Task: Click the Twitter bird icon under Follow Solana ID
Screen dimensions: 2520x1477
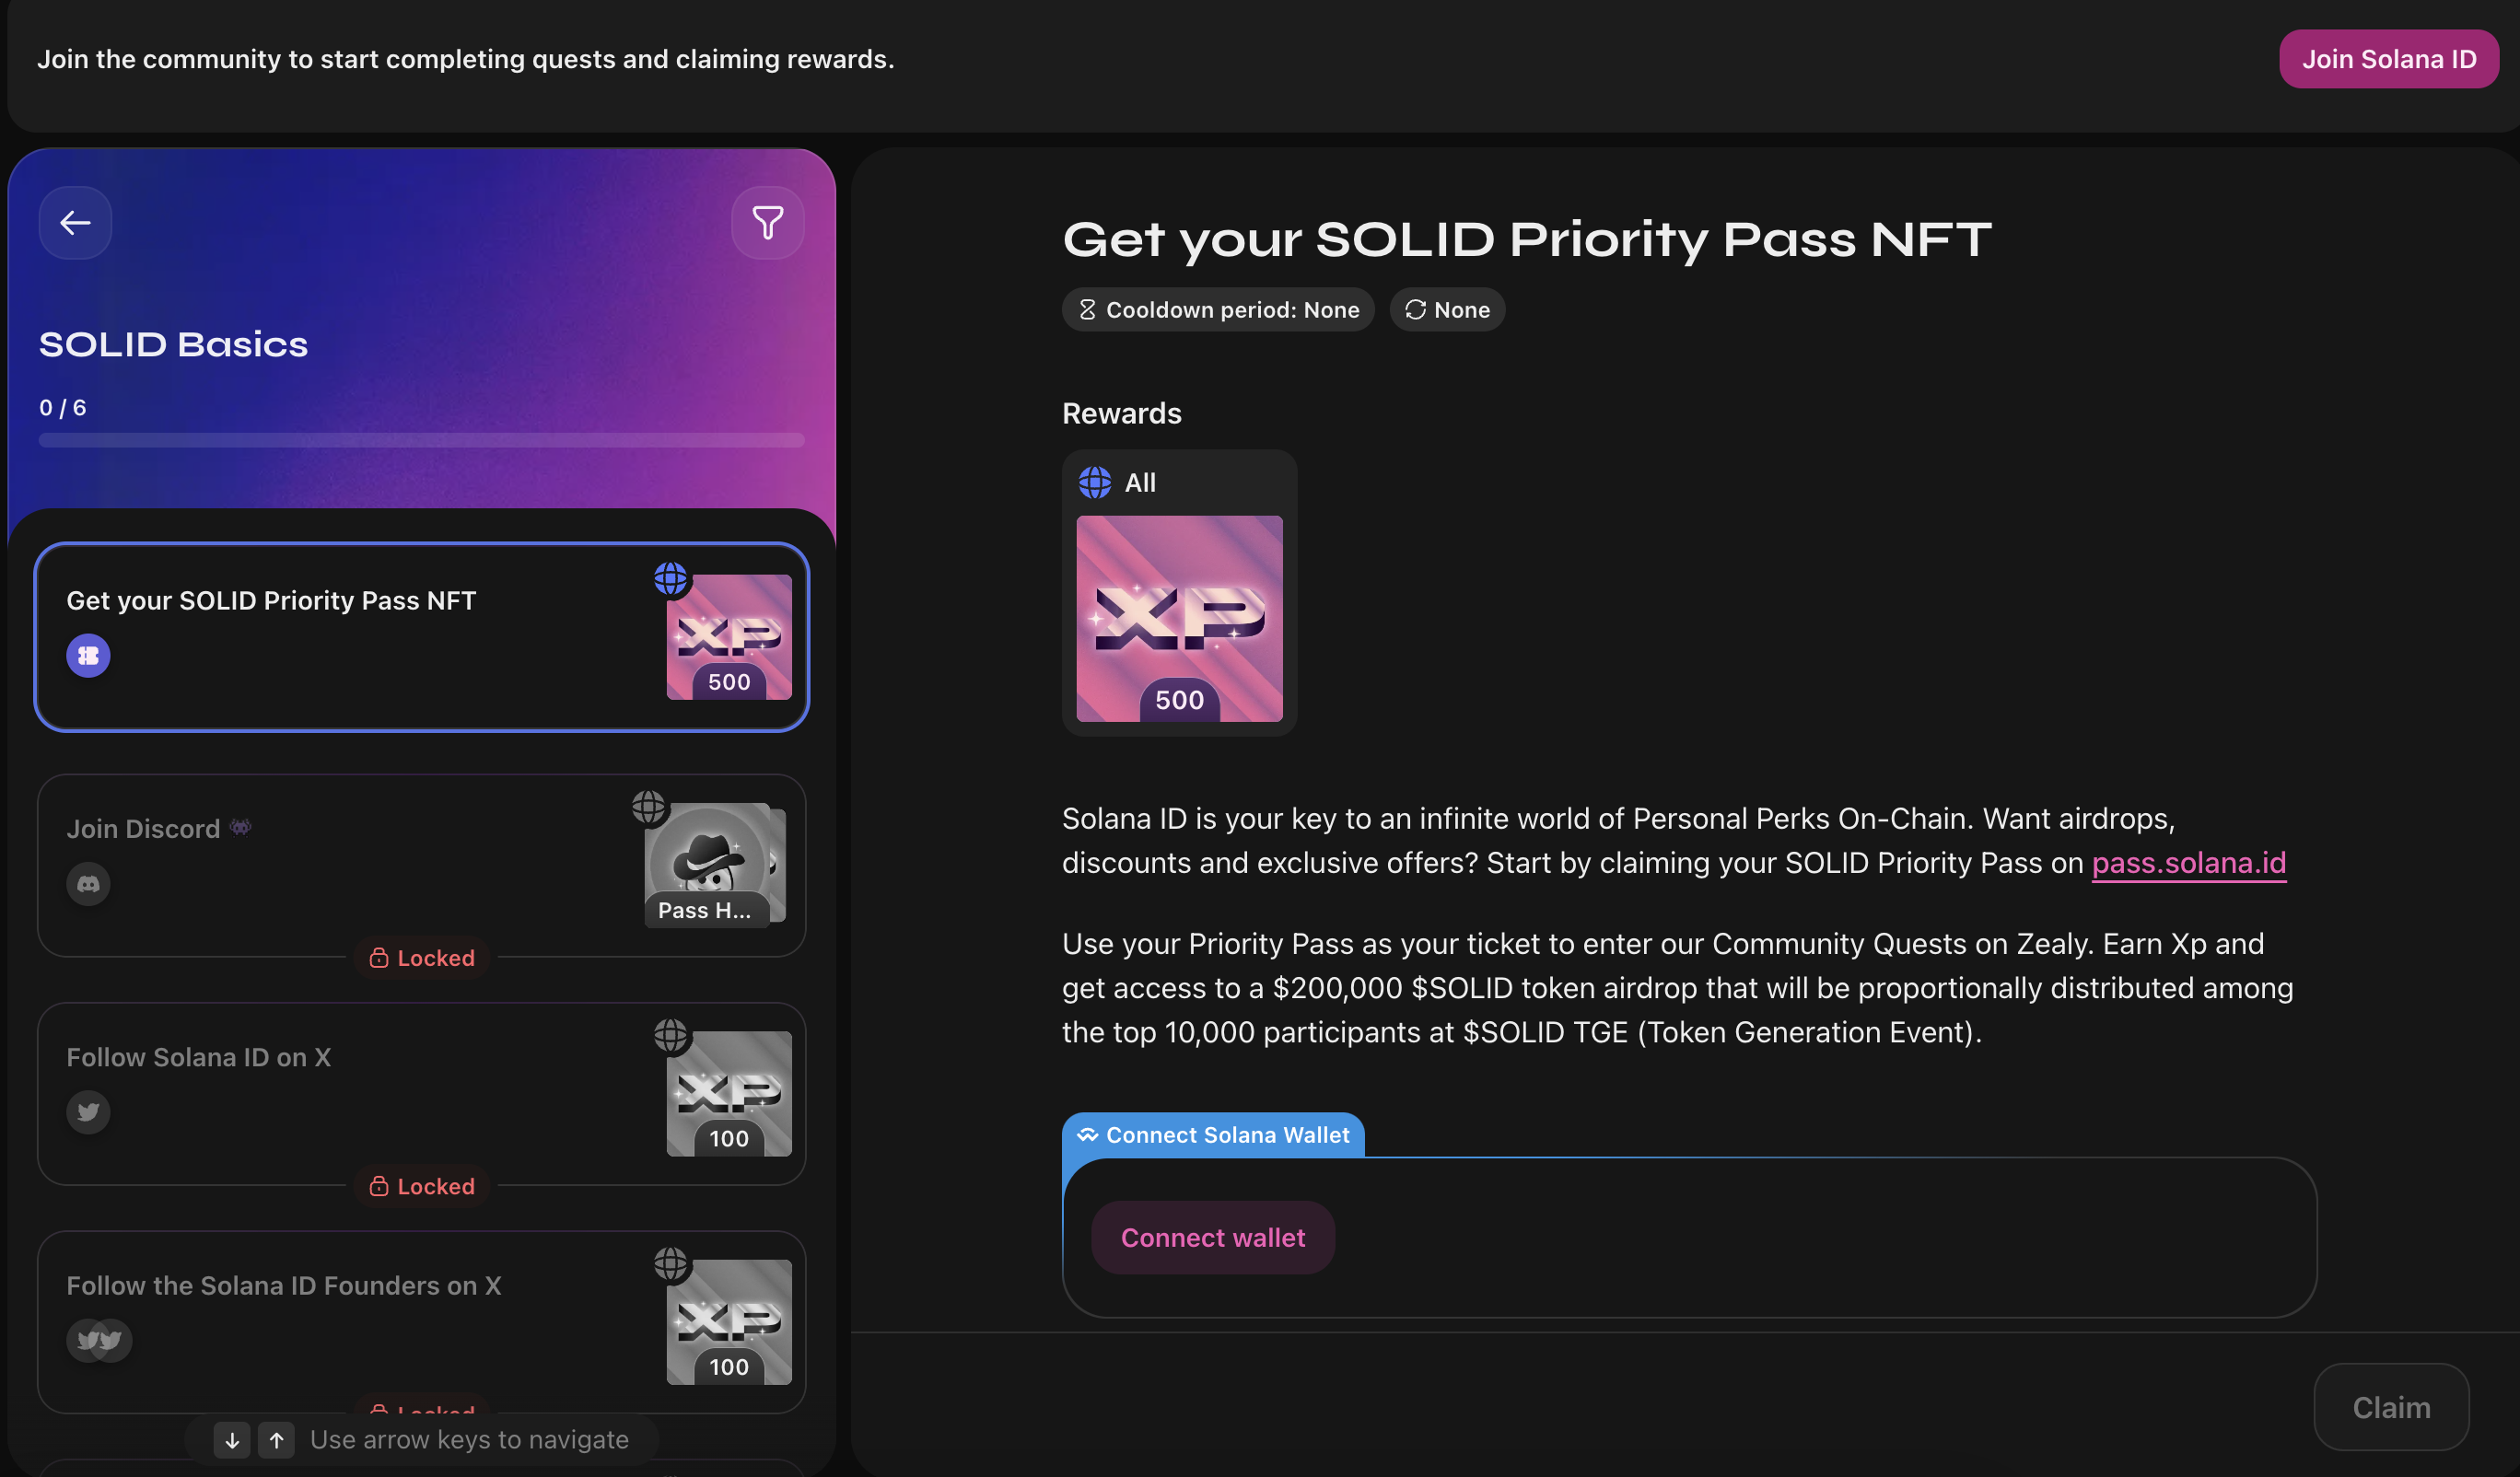Action: (88, 1112)
